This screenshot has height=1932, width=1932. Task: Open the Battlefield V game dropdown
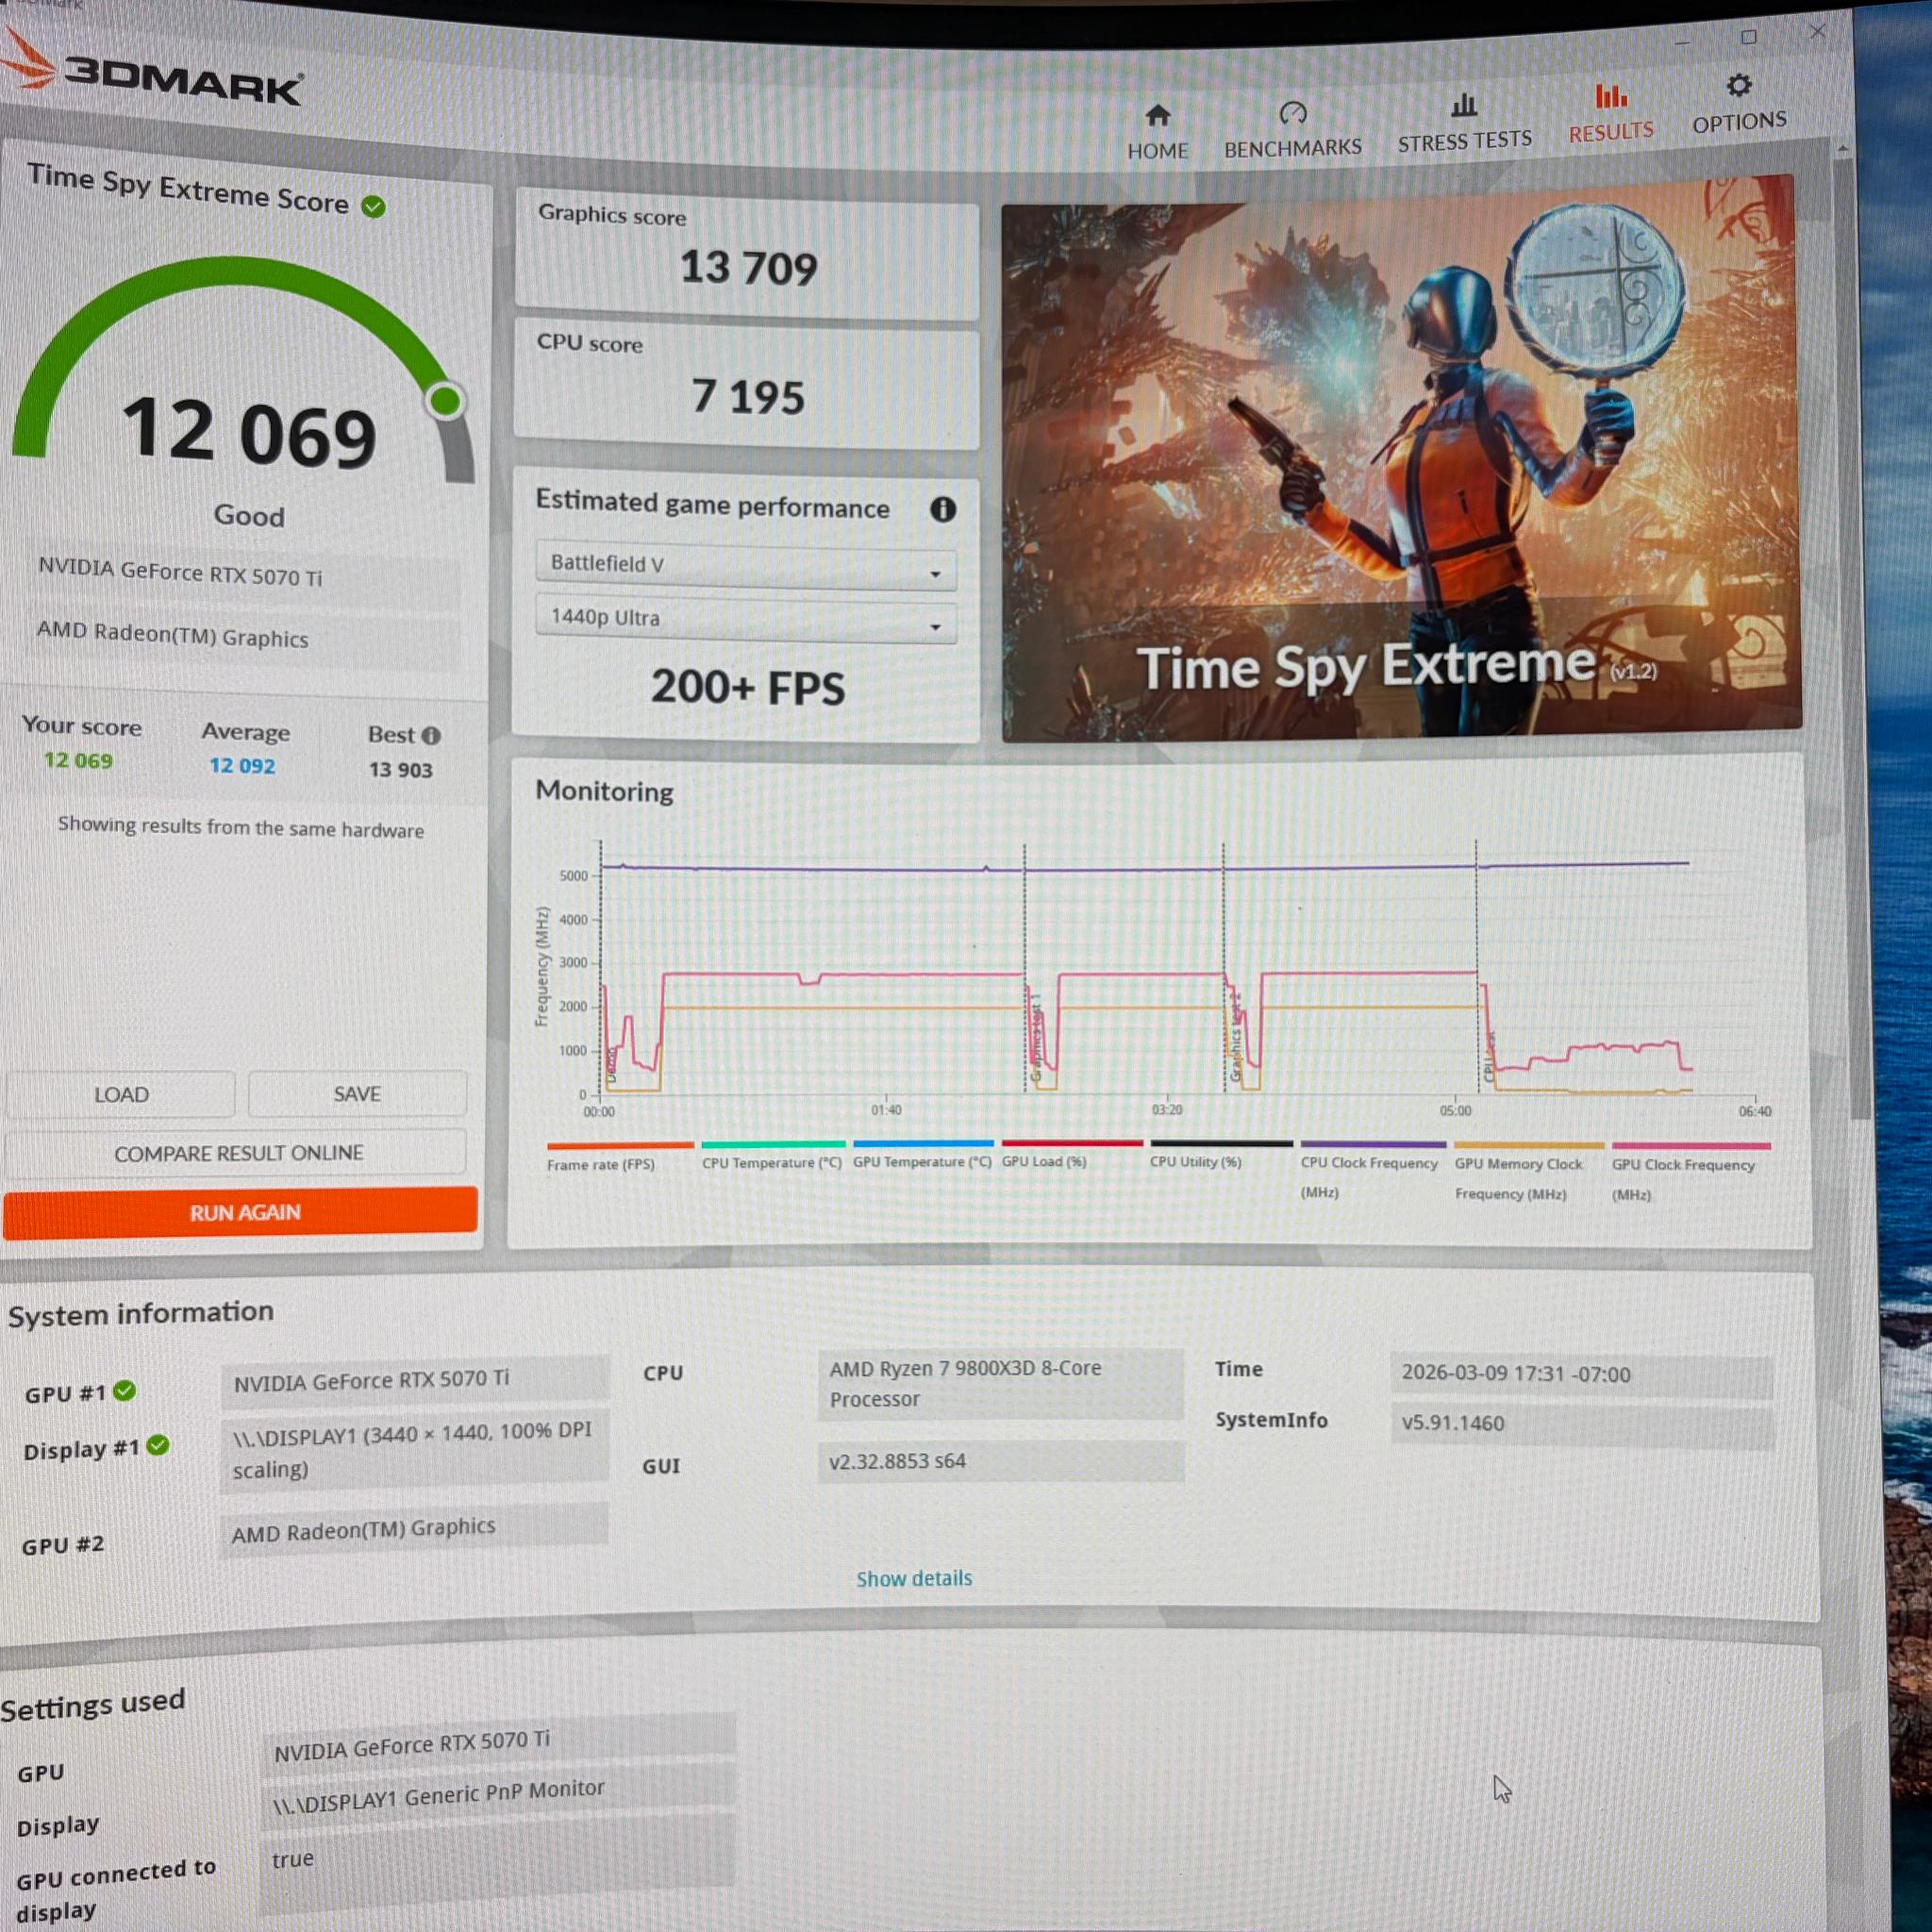pos(746,567)
